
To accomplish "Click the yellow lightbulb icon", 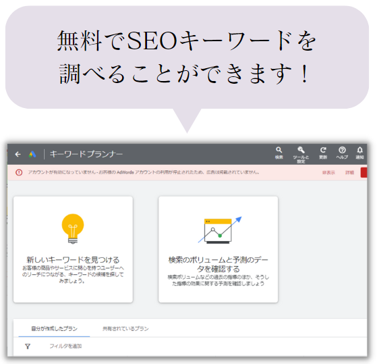I will [73, 229].
